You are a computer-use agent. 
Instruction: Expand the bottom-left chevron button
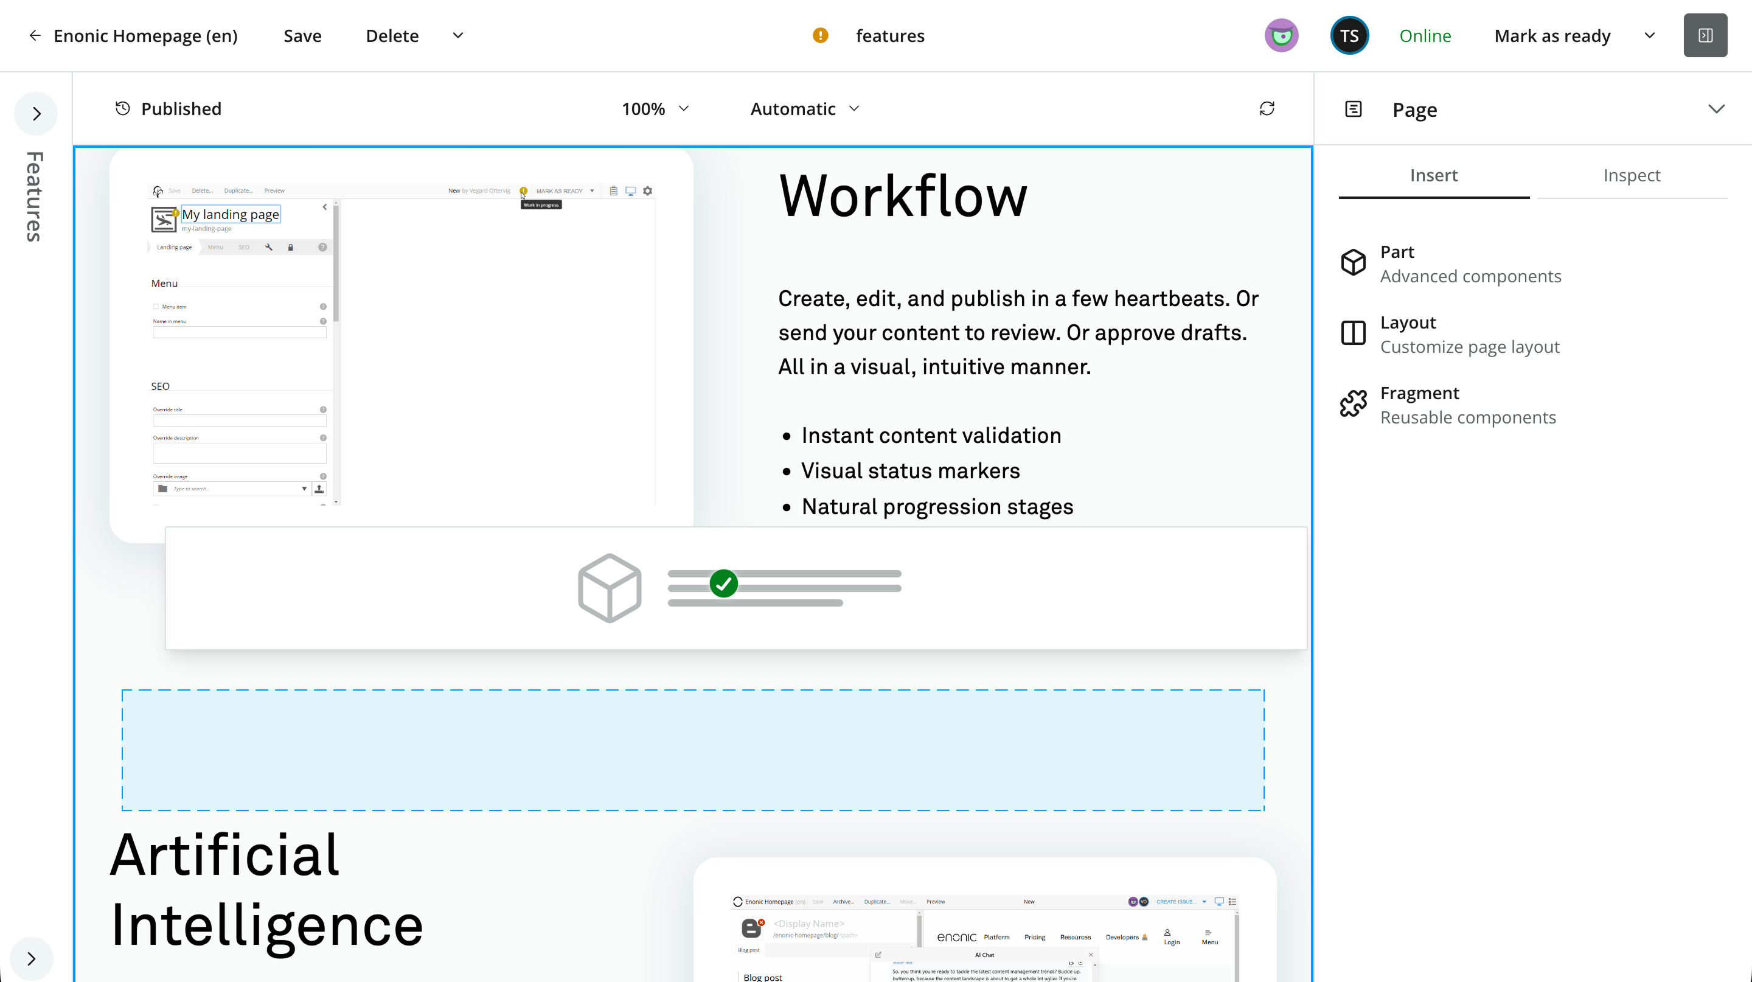point(31,959)
